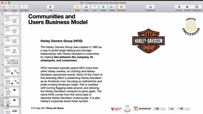Open the Zoom 57% dropdown
The image size is (203, 114).
point(14,7)
